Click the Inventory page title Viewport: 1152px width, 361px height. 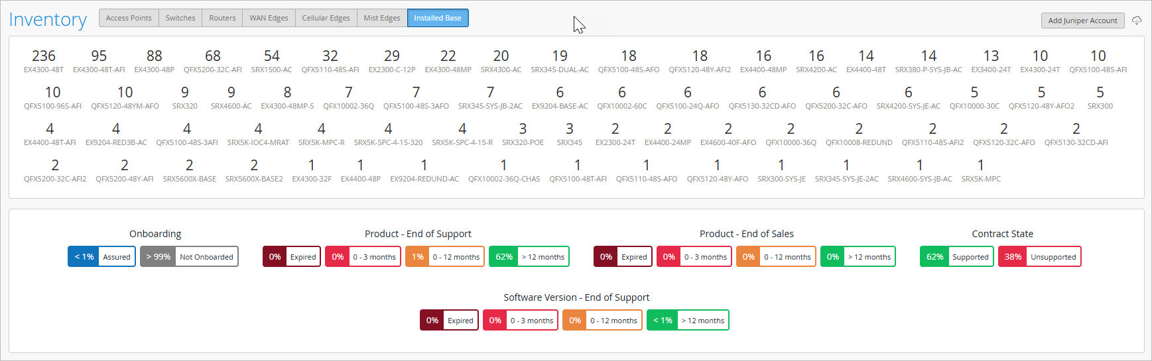[48, 20]
